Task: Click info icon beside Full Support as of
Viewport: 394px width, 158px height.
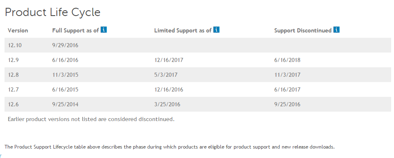Action: click(104, 30)
